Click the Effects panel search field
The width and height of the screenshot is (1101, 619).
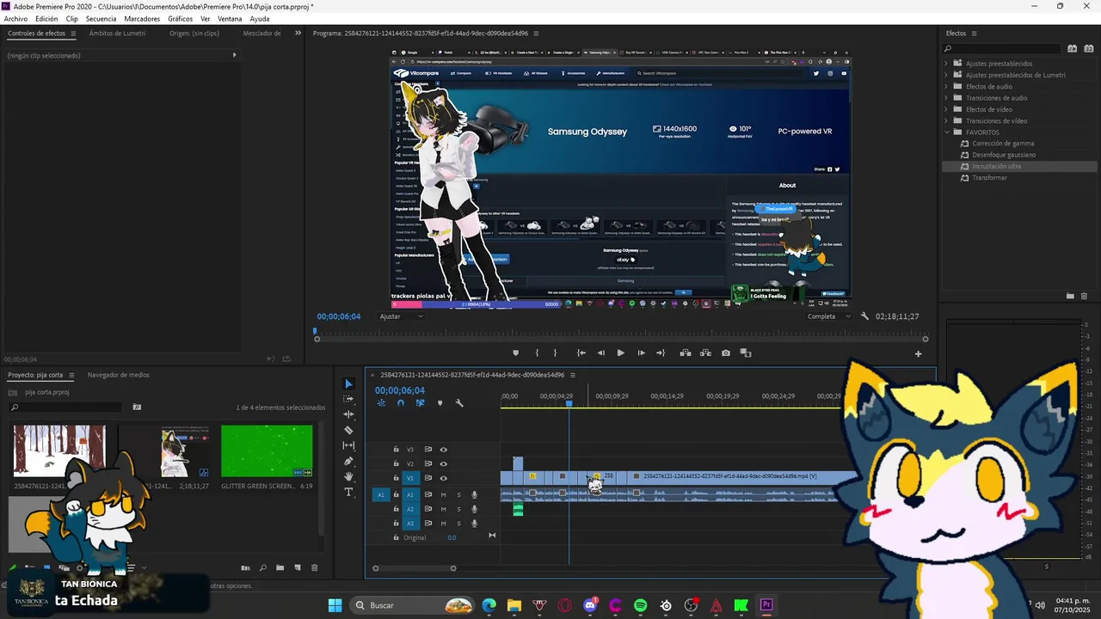1002,48
